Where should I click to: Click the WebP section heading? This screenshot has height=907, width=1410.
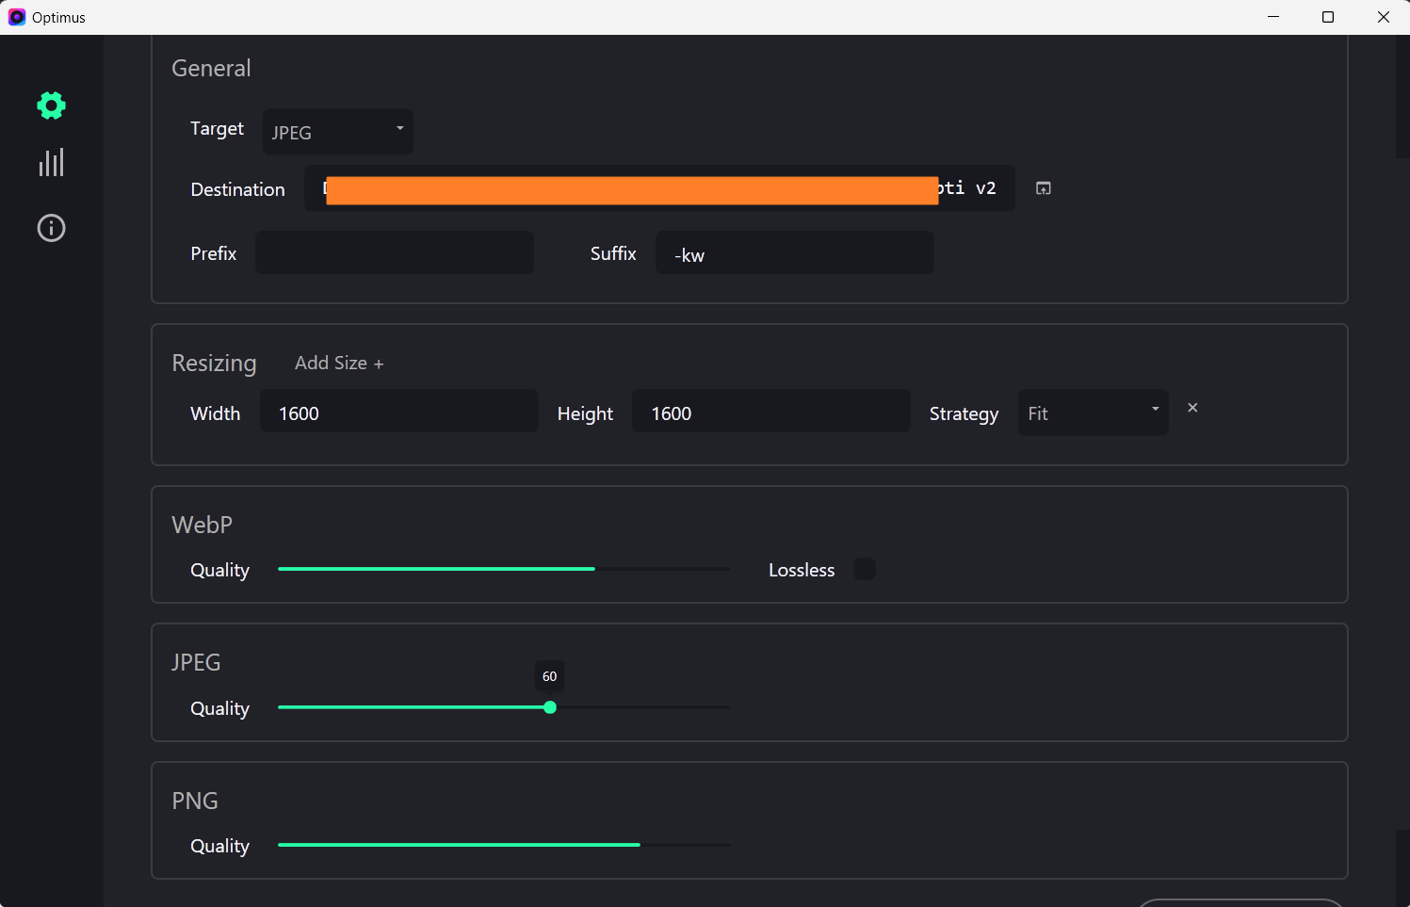click(202, 525)
